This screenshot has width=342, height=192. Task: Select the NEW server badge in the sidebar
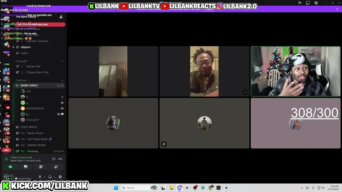[x=6, y=150]
